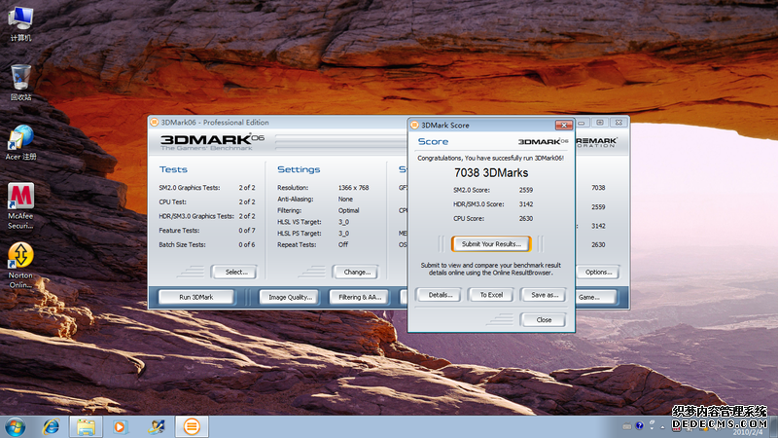
Task: Submit Your Results in score dialog
Action: (491, 244)
